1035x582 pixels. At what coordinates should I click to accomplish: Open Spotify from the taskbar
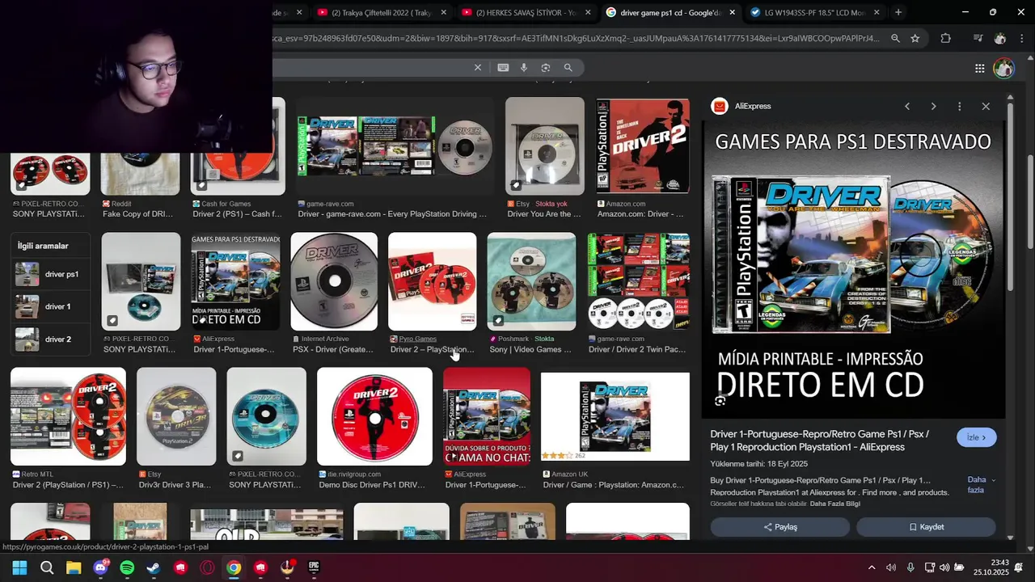click(127, 567)
